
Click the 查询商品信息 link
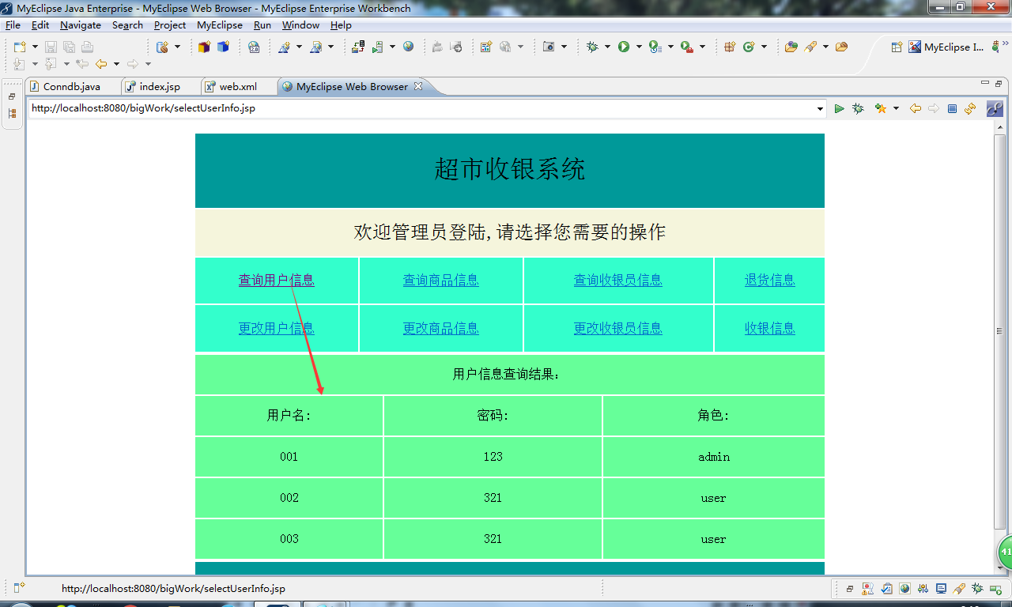tap(441, 280)
